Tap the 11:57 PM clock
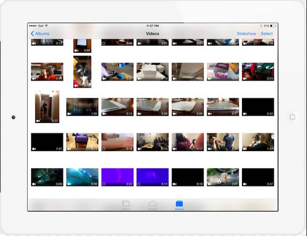This screenshot has height=236, width=307. click(x=152, y=26)
